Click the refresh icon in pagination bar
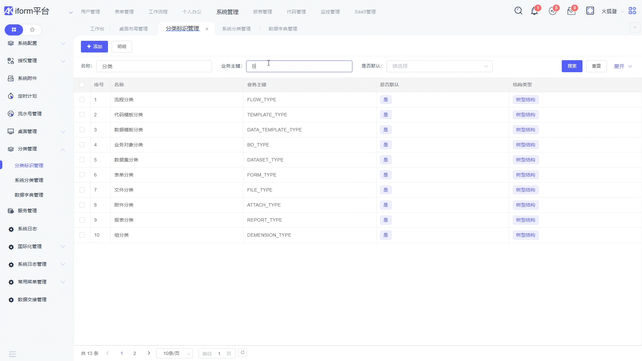 pyautogui.click(x=243, y=353)
